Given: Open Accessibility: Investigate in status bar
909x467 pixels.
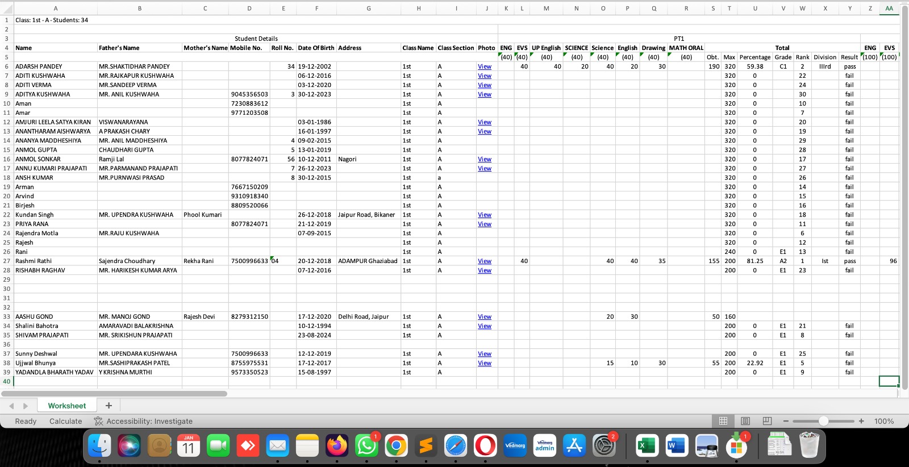Looking at the screenshot, I should [143, 421].
